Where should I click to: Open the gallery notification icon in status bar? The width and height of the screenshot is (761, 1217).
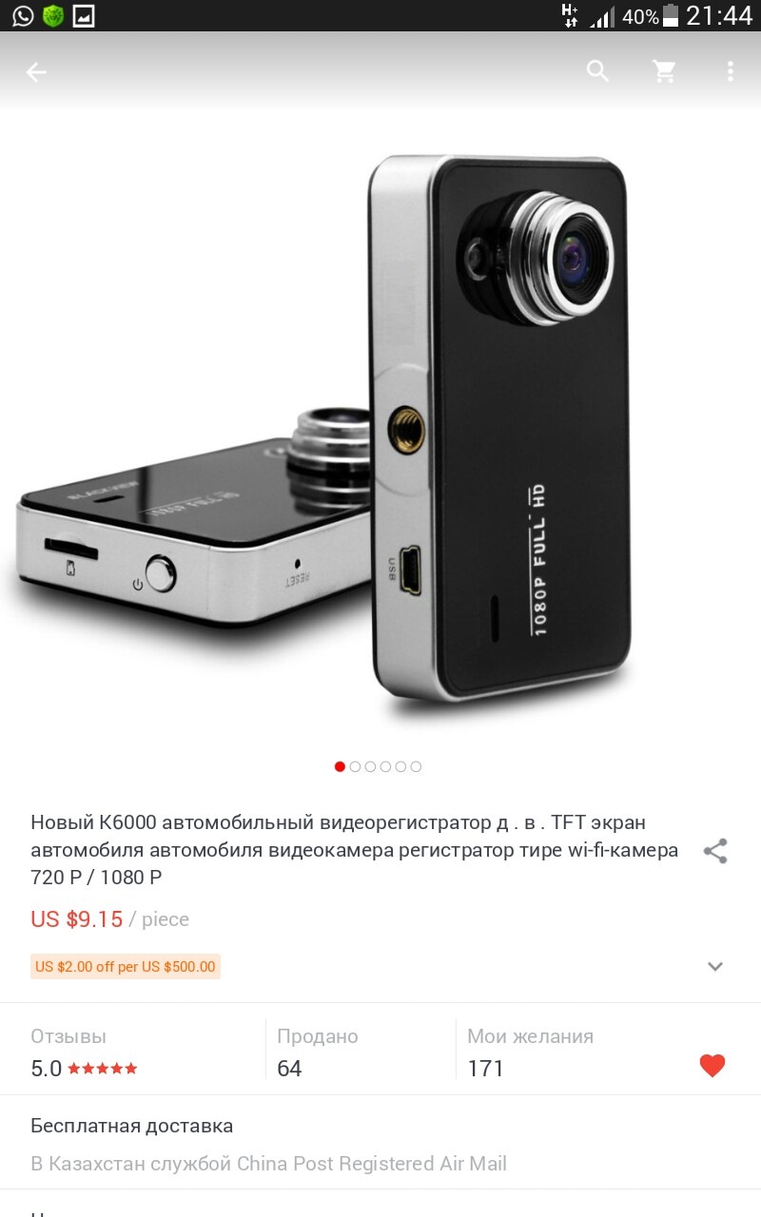pos(84,16)
